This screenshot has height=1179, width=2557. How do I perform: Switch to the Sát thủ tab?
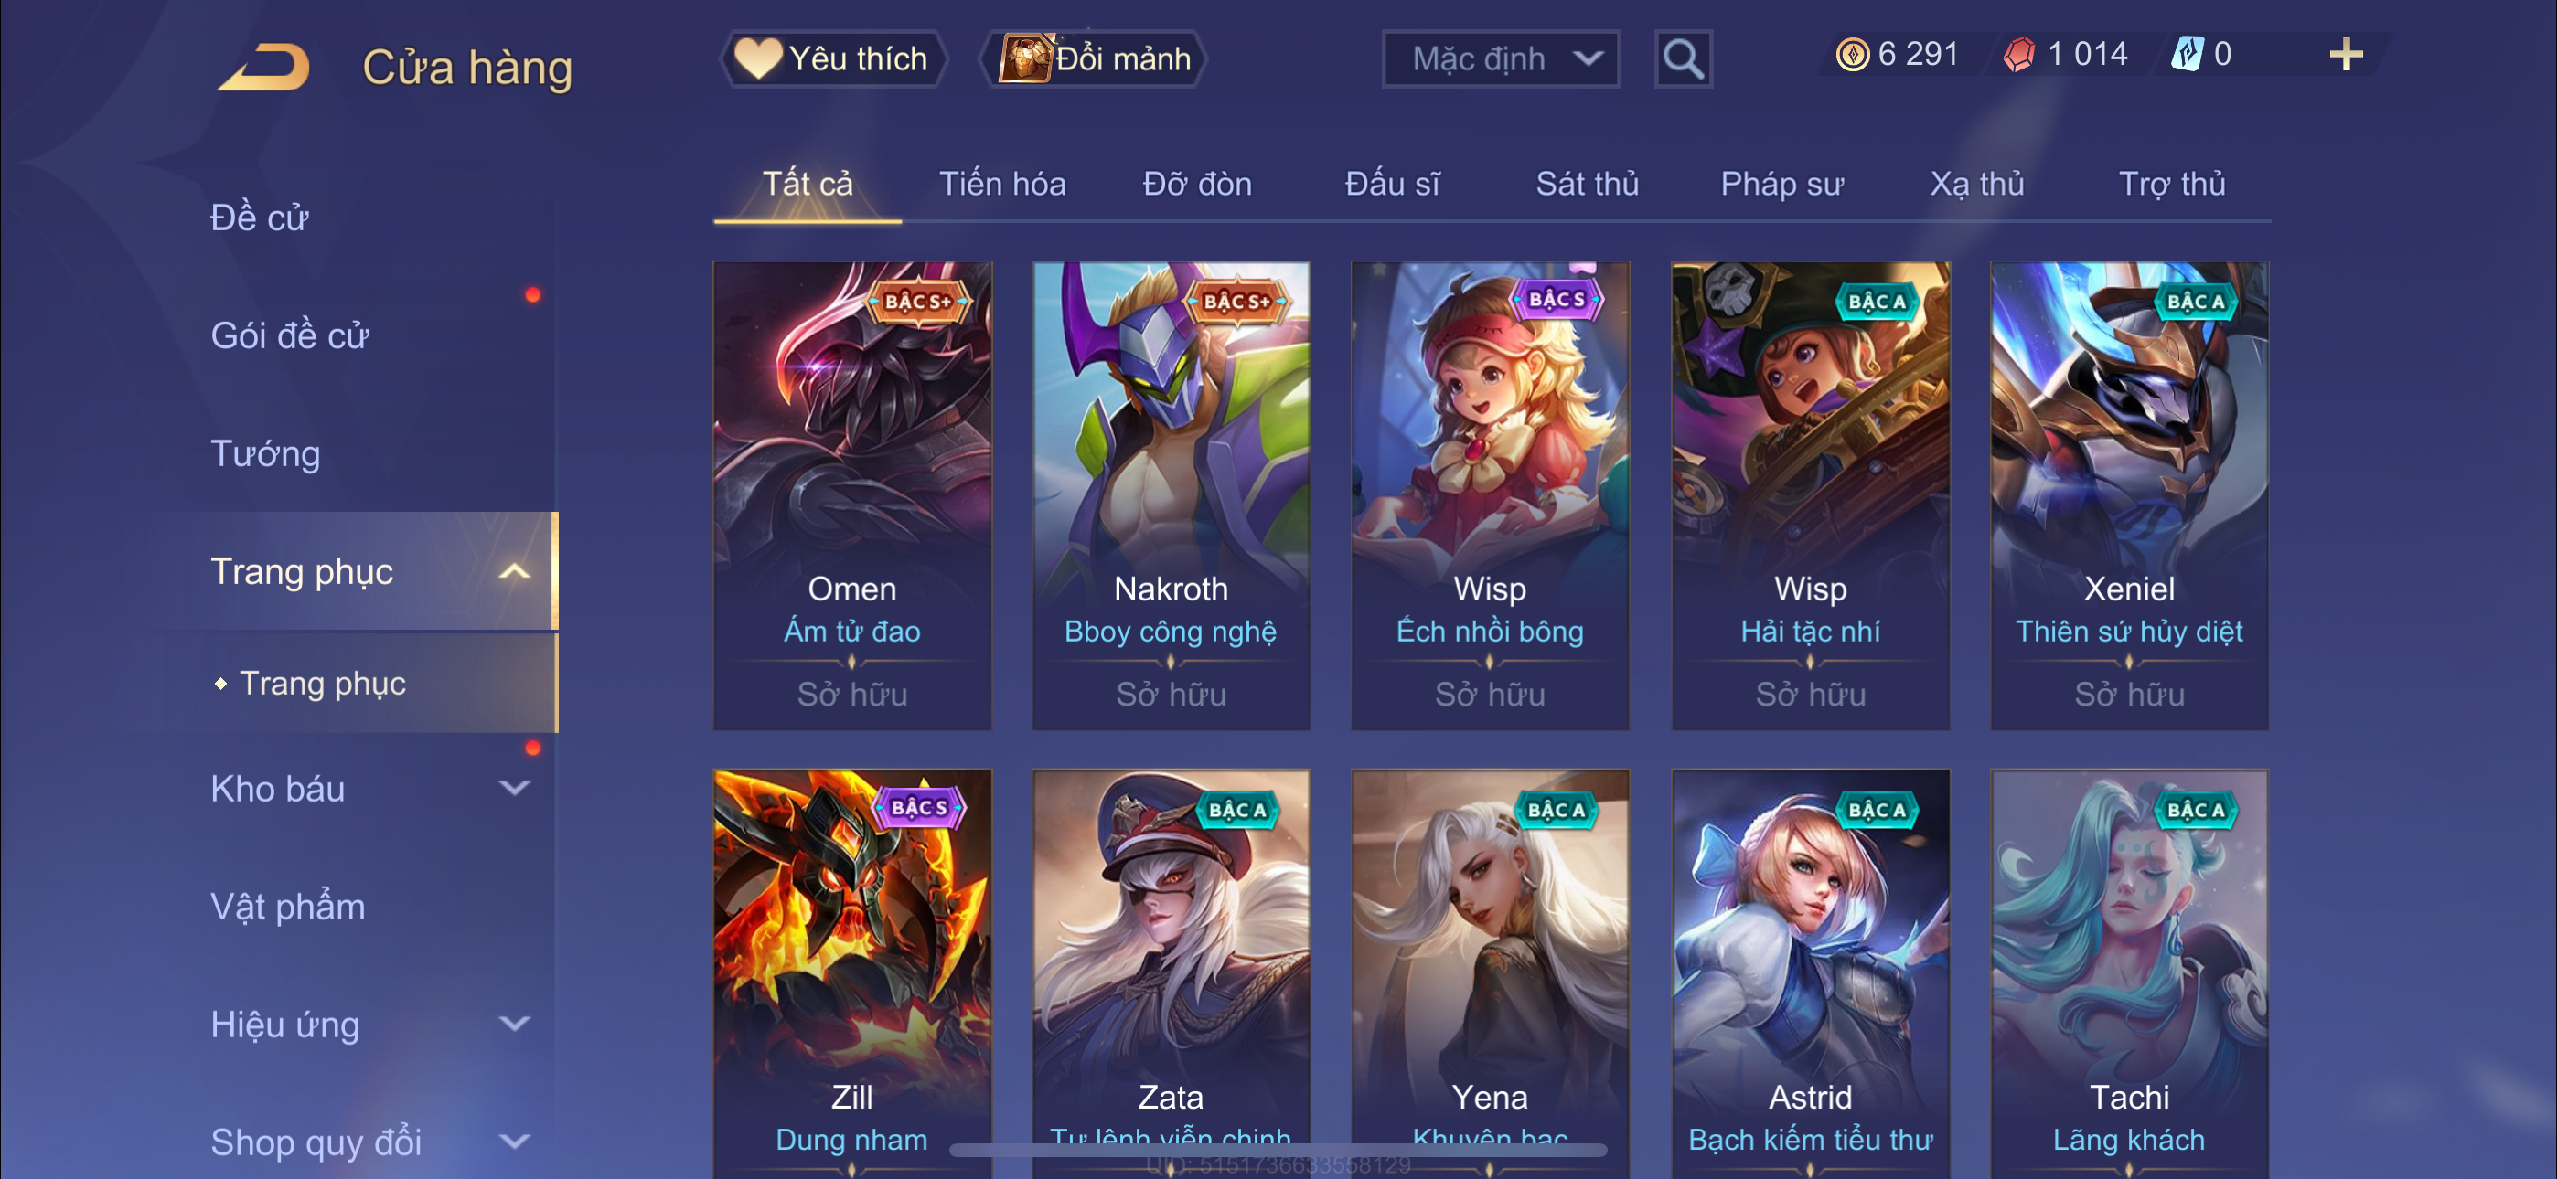coord(1586,185)
